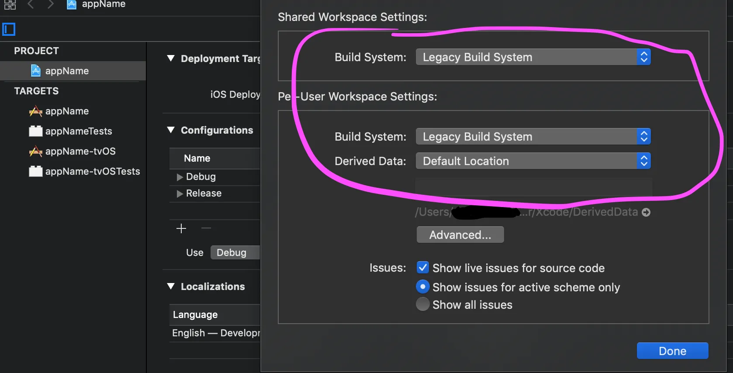Open the Derived Data location dropdown
Viewport: 733px width, 373px height.
click(x=533, y=161)
